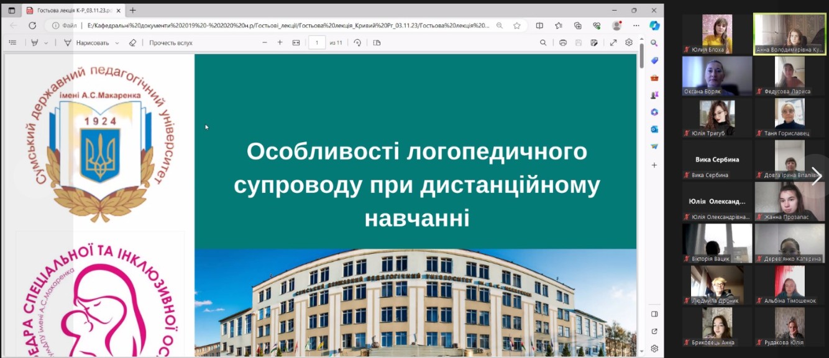Toggle the table of contents pane
Image resolution: width=829 pixels, height=358 pixels.
coord(12,43)
